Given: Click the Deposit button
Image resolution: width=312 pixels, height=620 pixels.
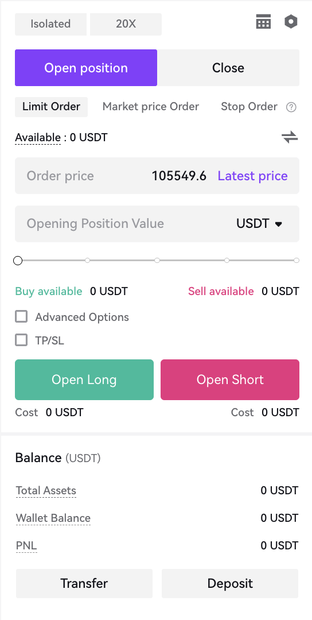Looking at the screenshot, I should [x=230, y=583].
